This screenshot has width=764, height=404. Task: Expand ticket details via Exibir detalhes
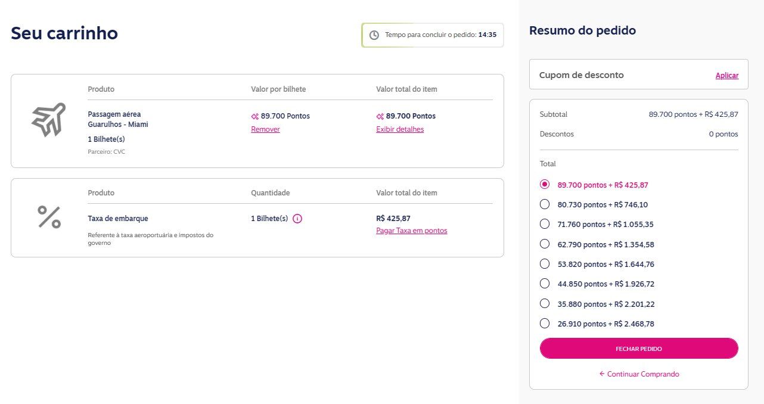[x=400, y=129]
